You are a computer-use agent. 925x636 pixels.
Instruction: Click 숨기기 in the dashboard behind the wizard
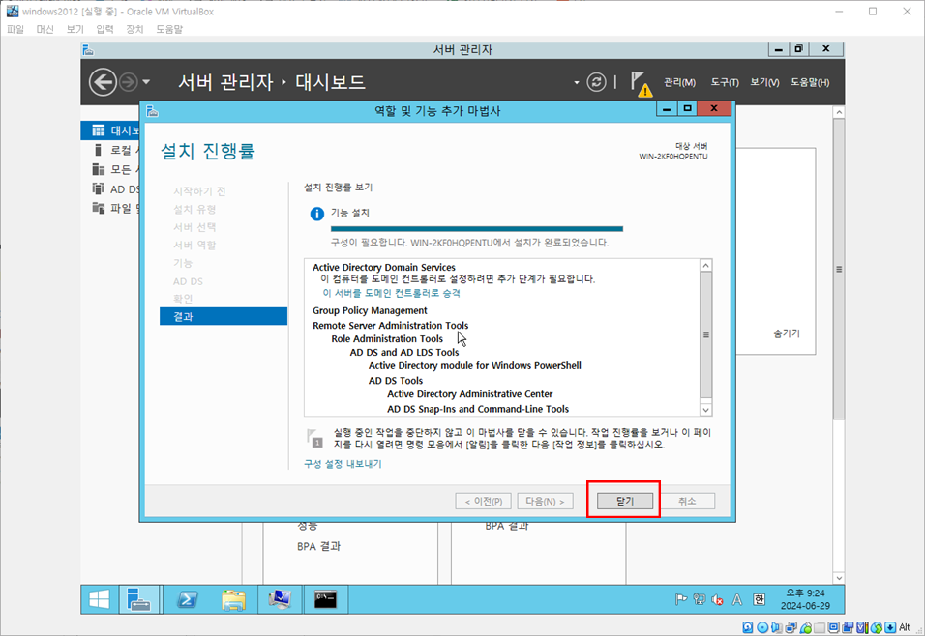(x=787, y=333)
